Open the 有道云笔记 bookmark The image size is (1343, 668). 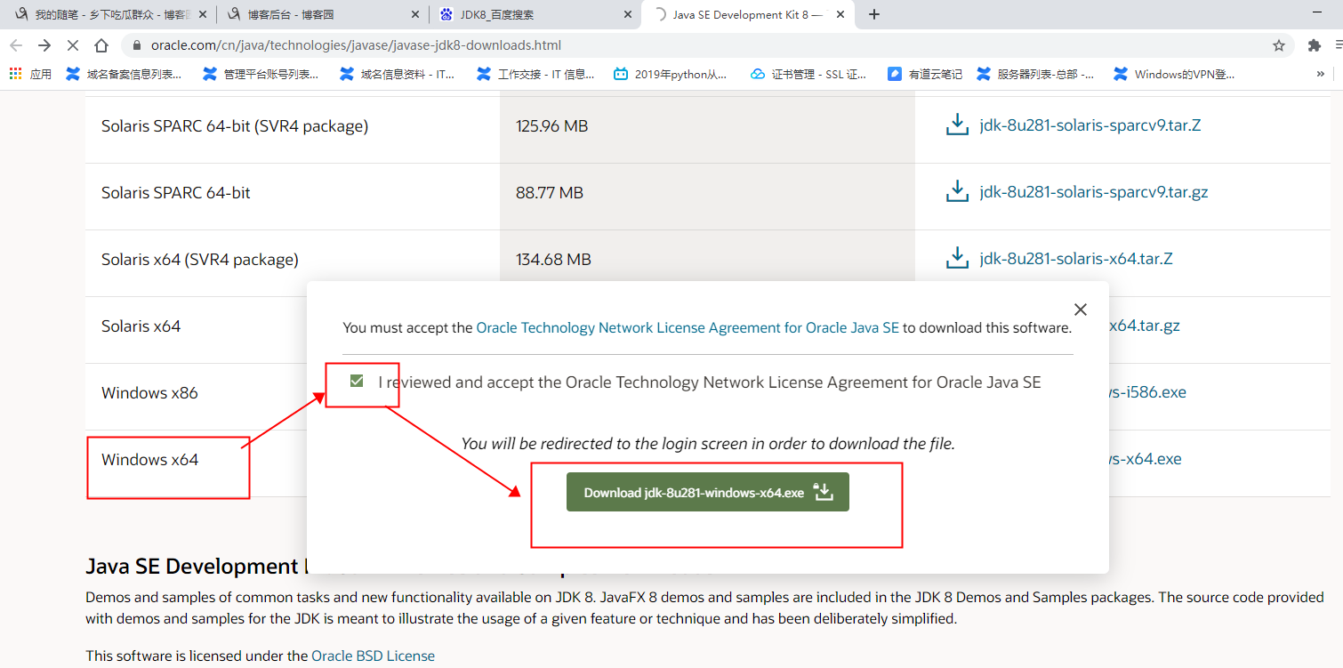(x=925, y=75)
